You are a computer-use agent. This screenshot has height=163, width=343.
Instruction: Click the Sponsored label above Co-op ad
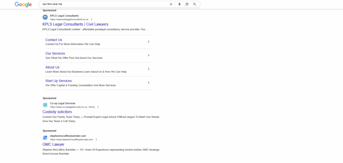50,98
